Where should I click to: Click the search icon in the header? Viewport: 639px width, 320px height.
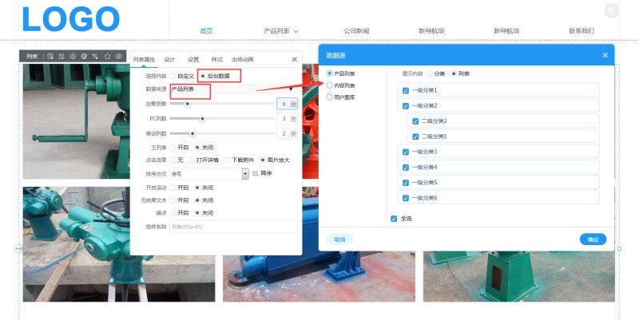[611, 10]
